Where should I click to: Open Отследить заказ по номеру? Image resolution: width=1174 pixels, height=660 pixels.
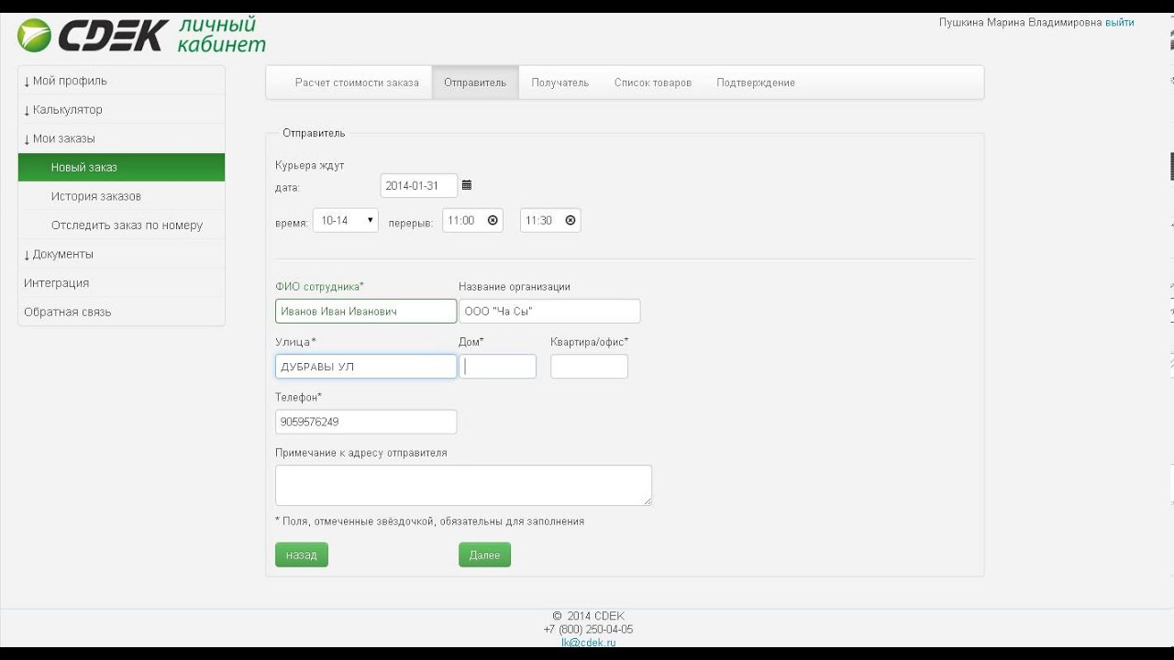tap(121, 225)
